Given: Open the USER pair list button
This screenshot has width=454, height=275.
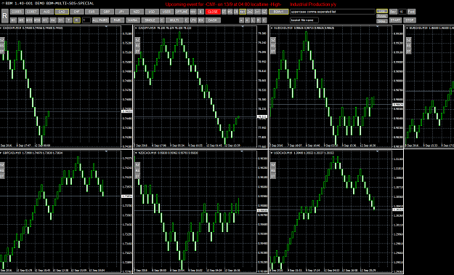Looking at the screenshot, I should pyautogui.click(x=167, y=12).
